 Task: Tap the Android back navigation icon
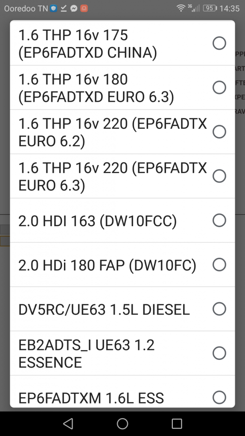coord(68,424)
